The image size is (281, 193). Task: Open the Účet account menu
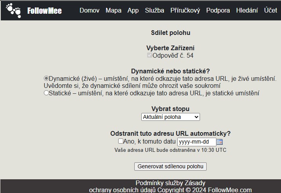[270, 10]
